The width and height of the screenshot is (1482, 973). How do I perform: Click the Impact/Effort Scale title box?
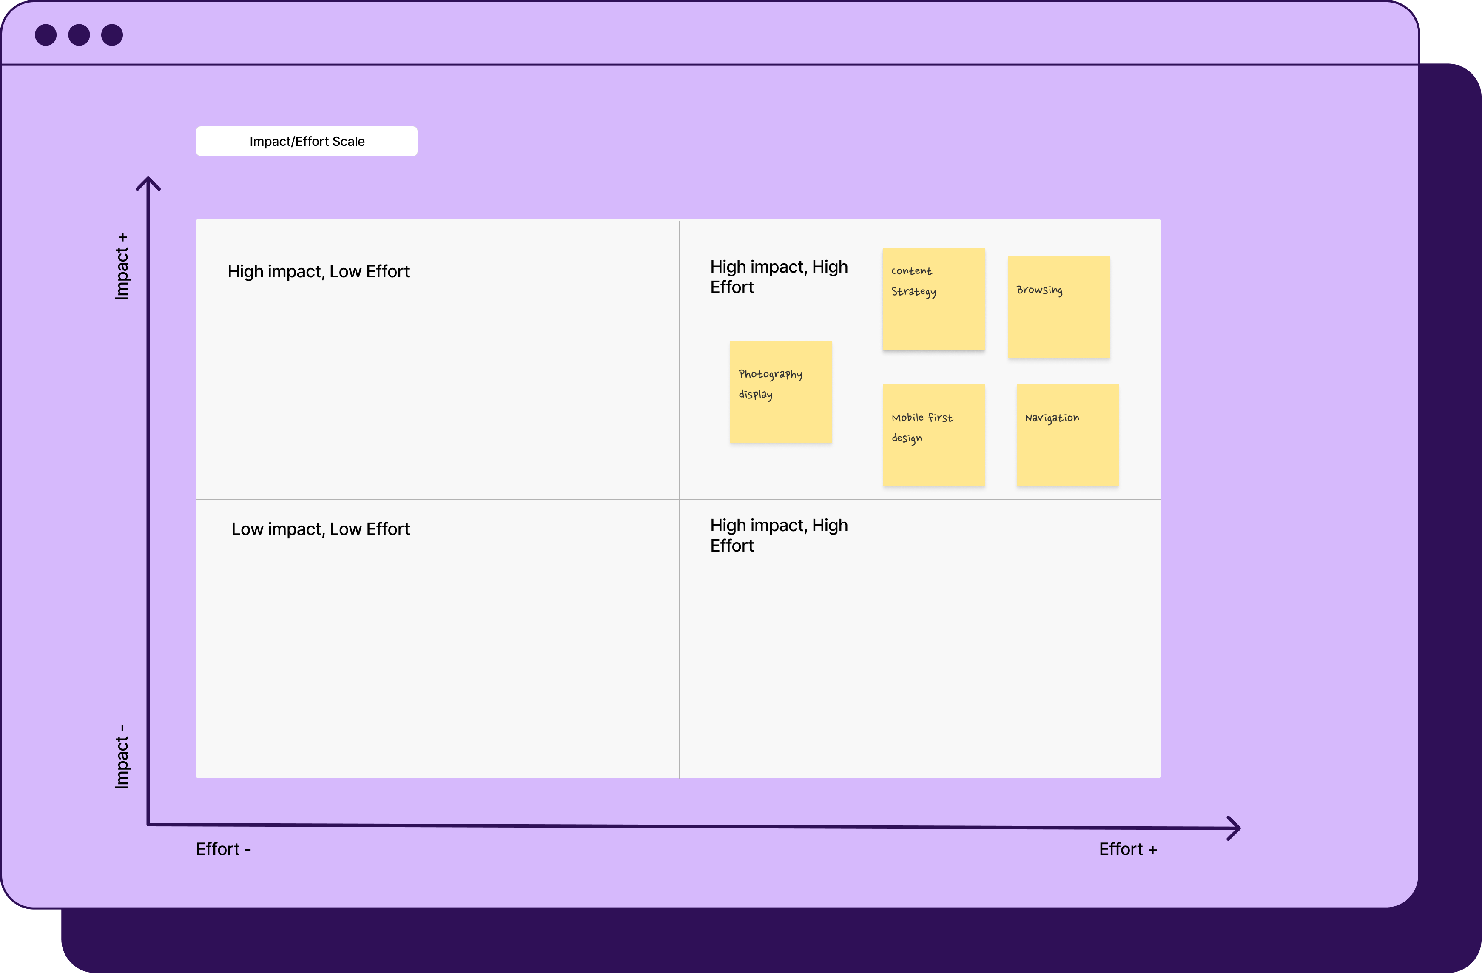(x=306, y=141)
